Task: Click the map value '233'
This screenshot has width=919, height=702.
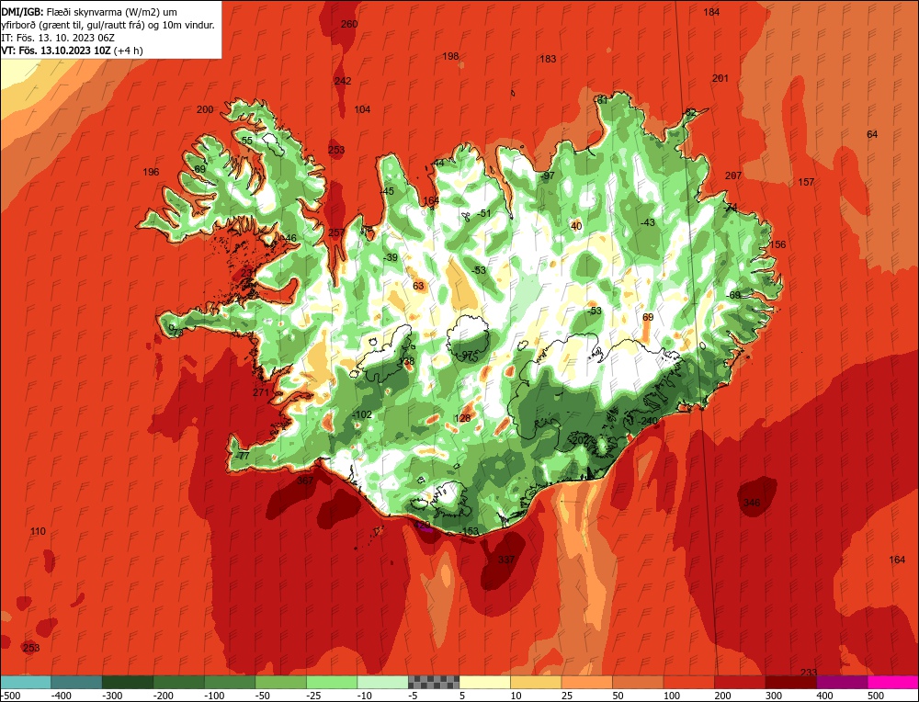Action: tap(808, 672)
